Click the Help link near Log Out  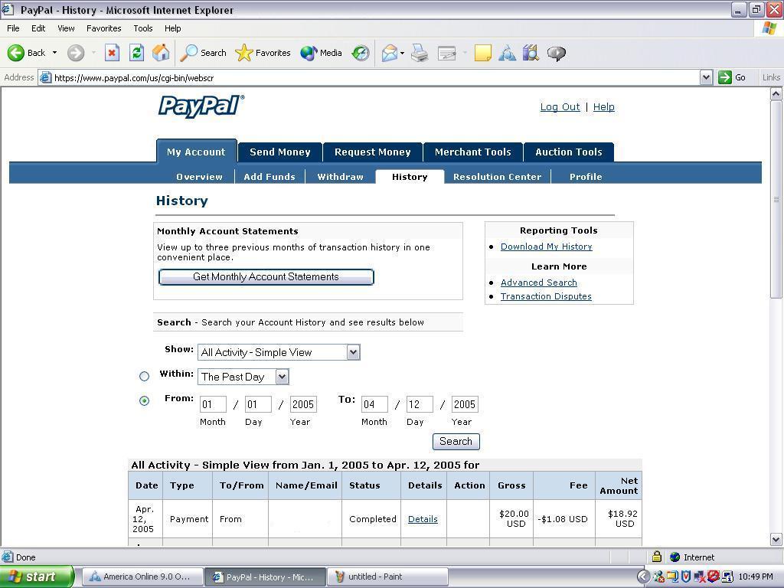point(603,107)
